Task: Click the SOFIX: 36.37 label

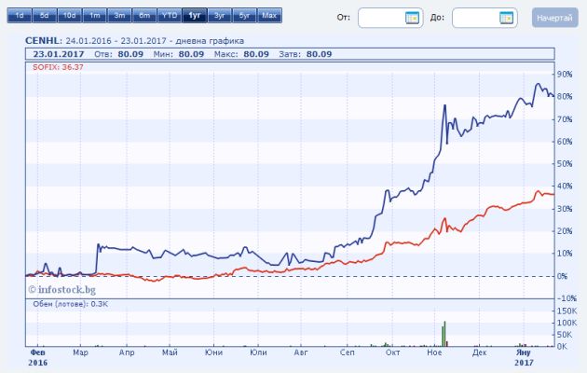Action: [x=58, y=67]
